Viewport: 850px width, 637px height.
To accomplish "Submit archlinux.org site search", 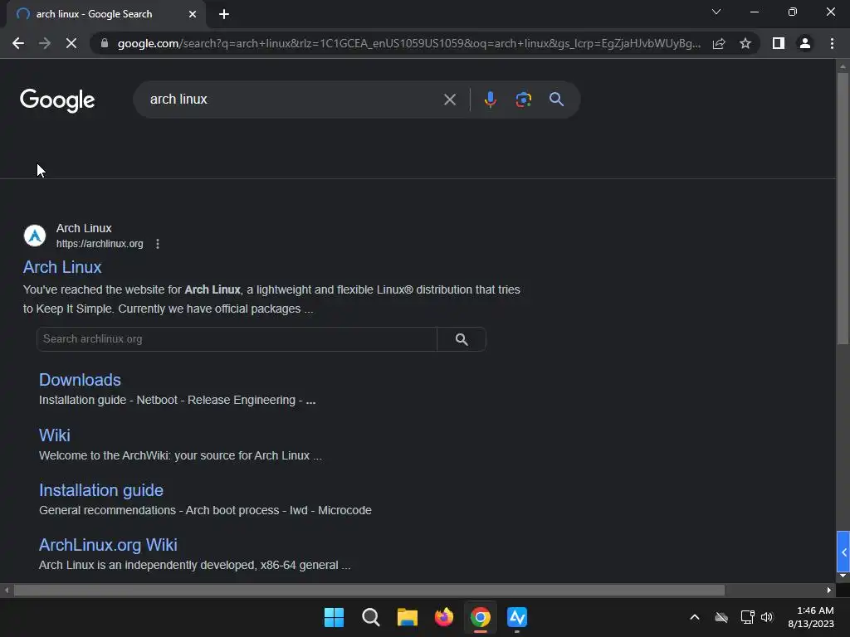I will (x=462, y=339).
